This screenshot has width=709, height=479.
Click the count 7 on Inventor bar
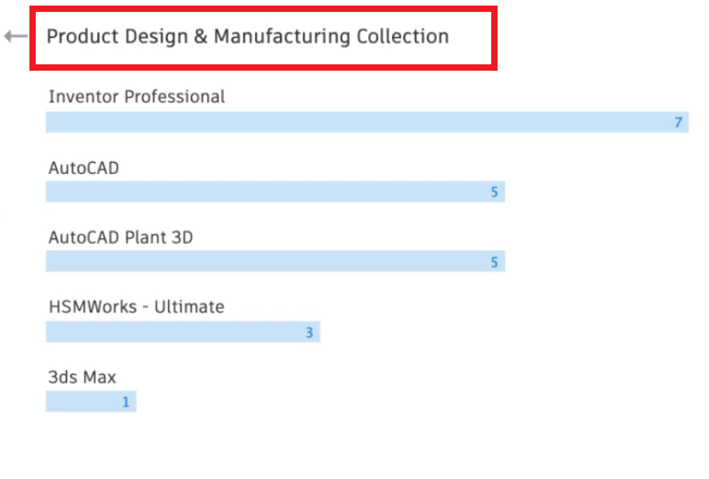(678, 122)
